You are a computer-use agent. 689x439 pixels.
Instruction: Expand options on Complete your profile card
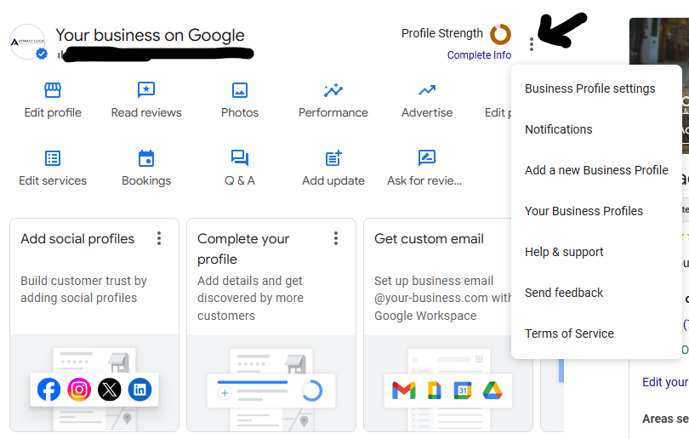(336, 239)
